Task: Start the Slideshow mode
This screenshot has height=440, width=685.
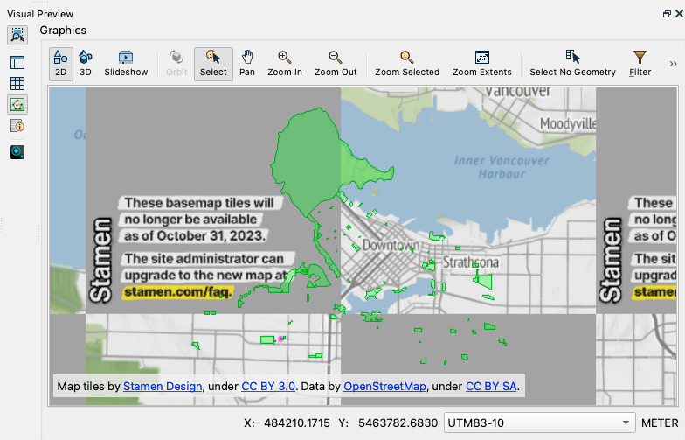Action: (x=126, y=64)
